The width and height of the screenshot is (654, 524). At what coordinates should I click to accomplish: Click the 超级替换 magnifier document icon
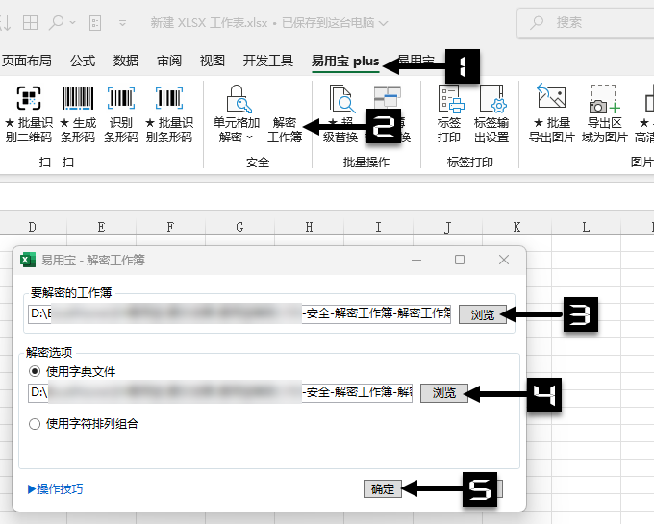[x=341, y=98]
